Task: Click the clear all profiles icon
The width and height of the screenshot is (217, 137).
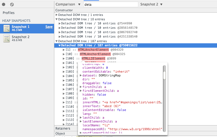Action: click(12, 4)
